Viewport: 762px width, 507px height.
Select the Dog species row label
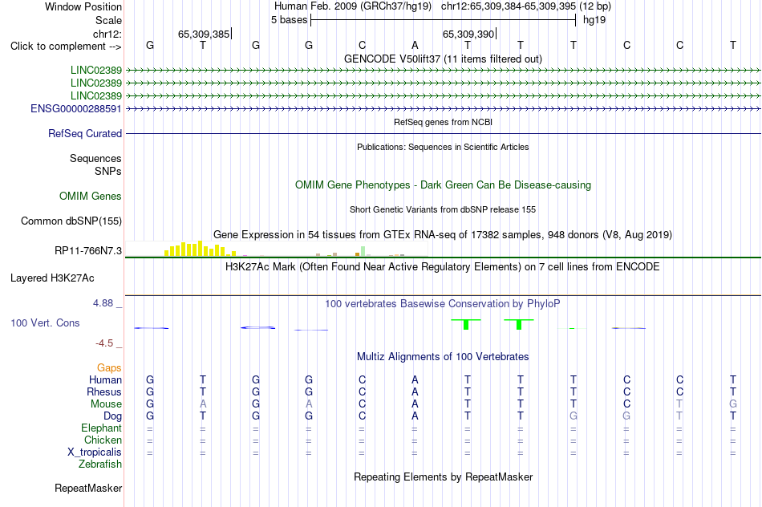(113, 416)
